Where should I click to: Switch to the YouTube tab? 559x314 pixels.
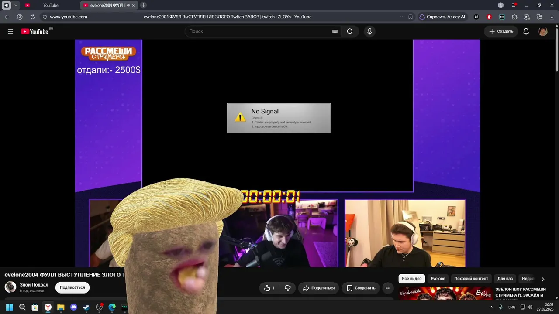(x=50, y=5)
